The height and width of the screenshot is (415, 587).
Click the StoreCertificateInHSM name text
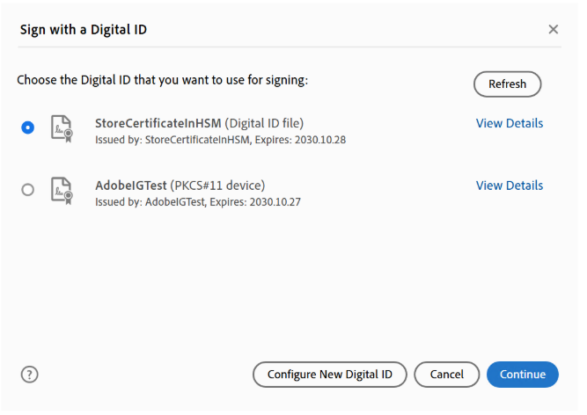point(158,123)
